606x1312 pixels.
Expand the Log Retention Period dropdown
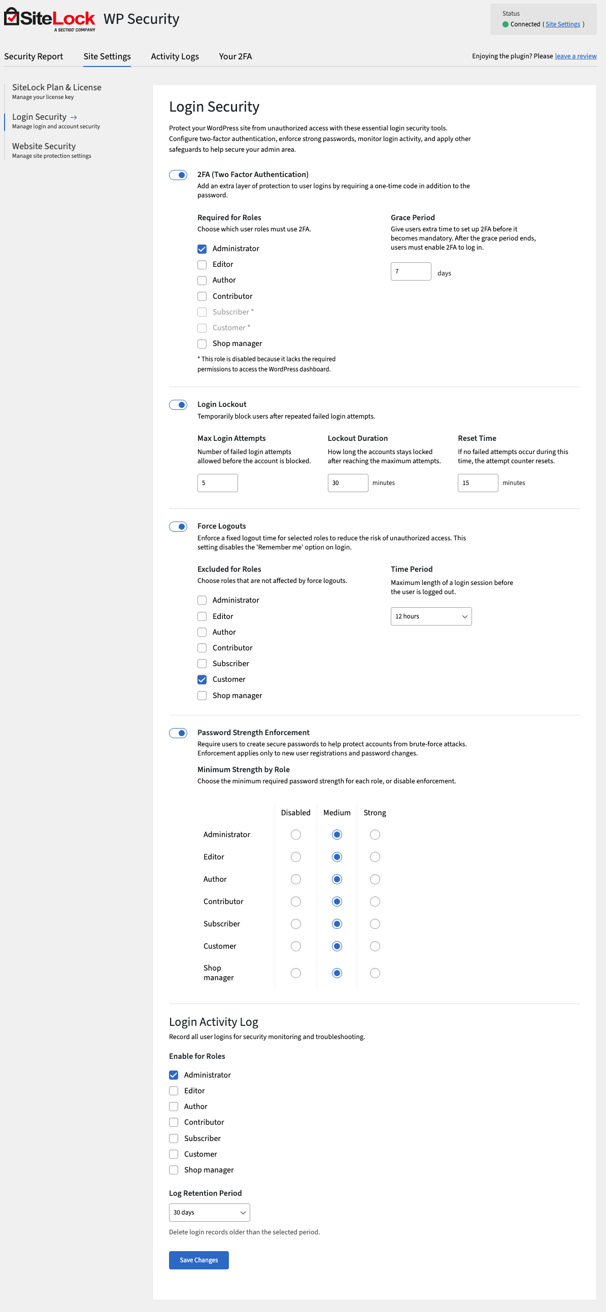(209, 1212)
